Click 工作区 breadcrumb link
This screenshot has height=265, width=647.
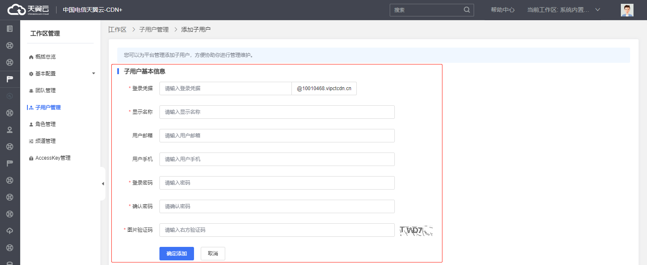pos(118,29)
